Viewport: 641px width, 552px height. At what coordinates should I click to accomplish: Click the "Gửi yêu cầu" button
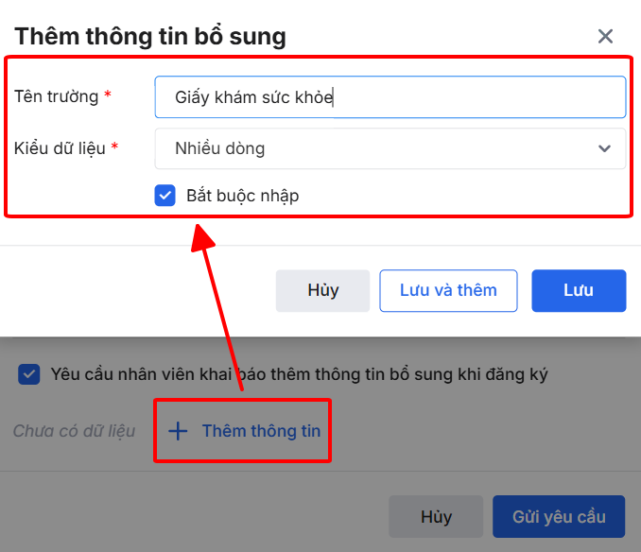coord(558,517)
